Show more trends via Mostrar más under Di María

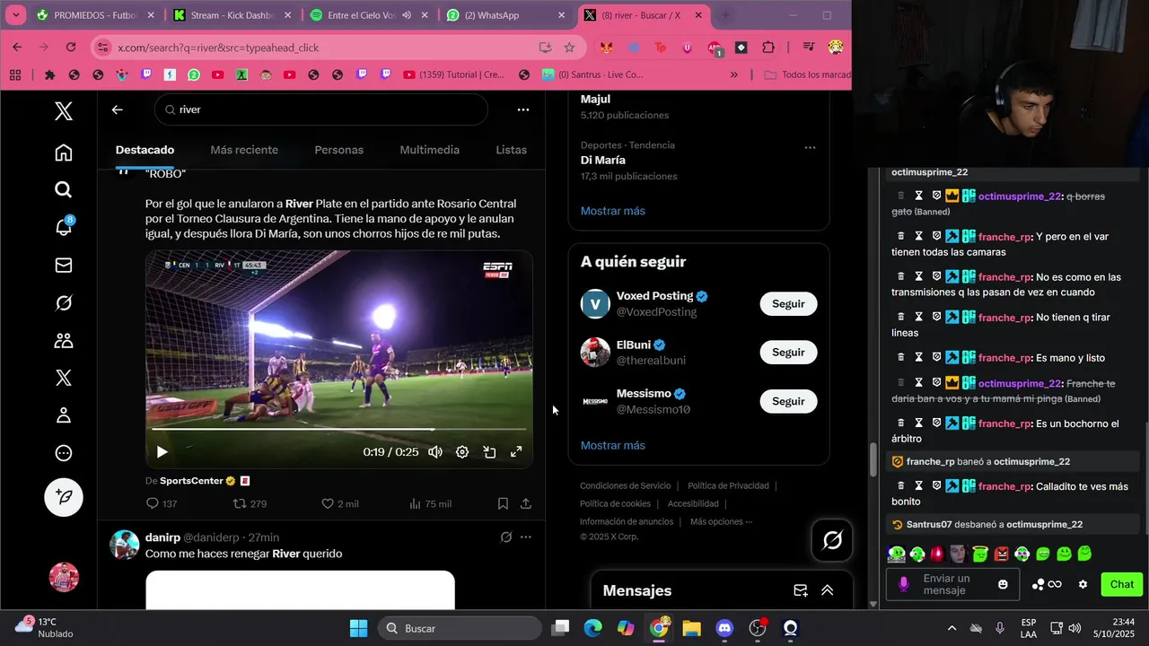(x=612, y=211)
